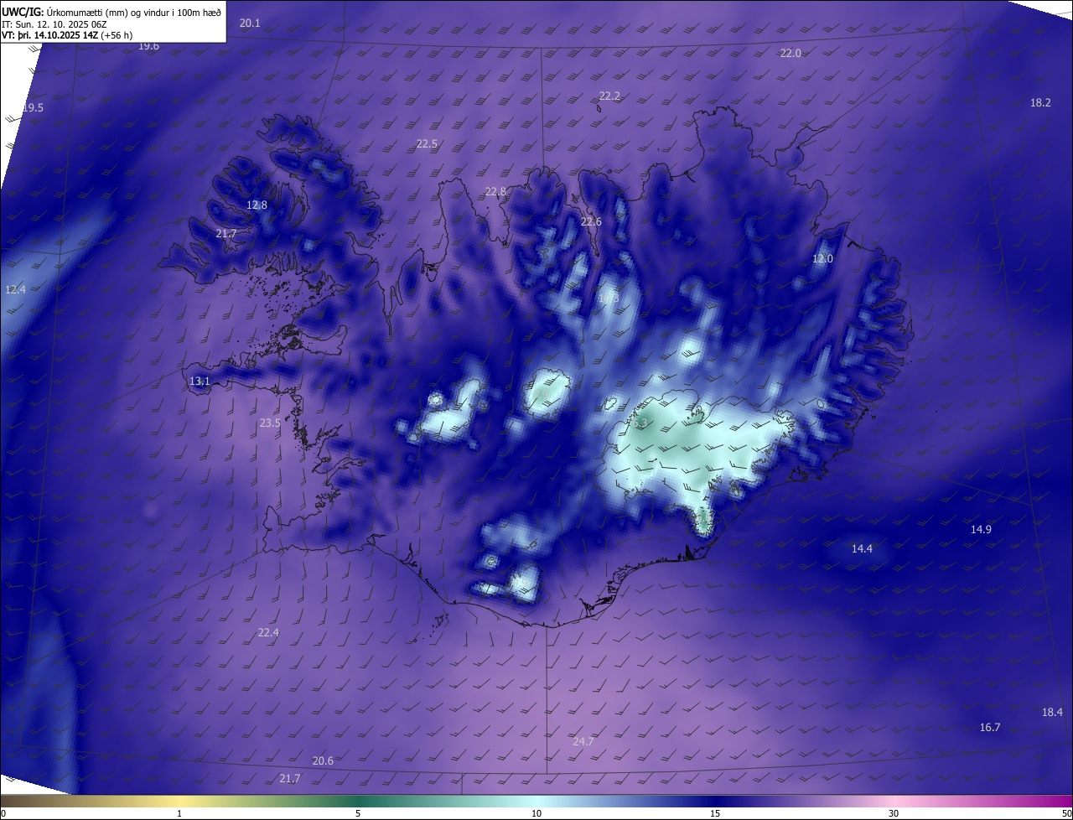
Task: Click the 13.1 value label
Action: 199,381
